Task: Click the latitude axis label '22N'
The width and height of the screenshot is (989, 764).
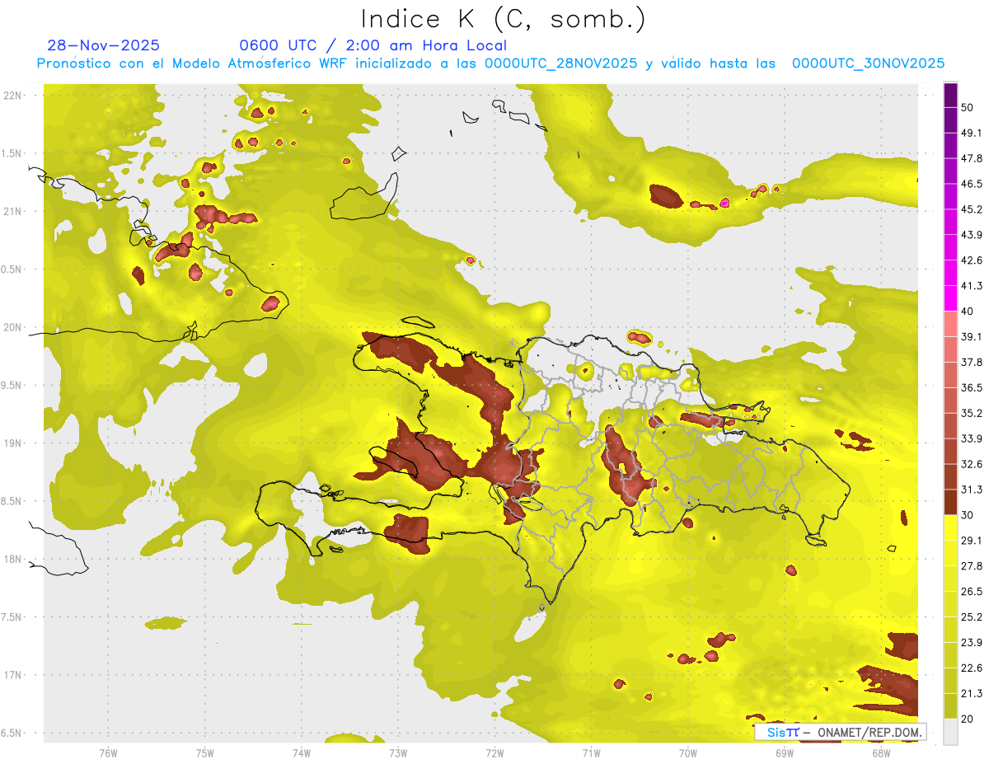Action: pos(12,96)
